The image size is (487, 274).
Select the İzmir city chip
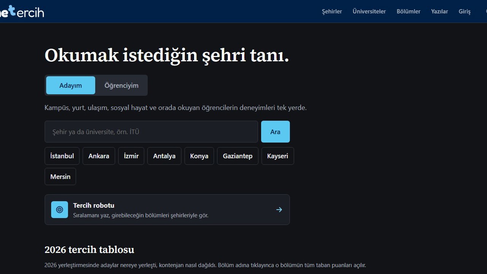click(x=131, y=156)
